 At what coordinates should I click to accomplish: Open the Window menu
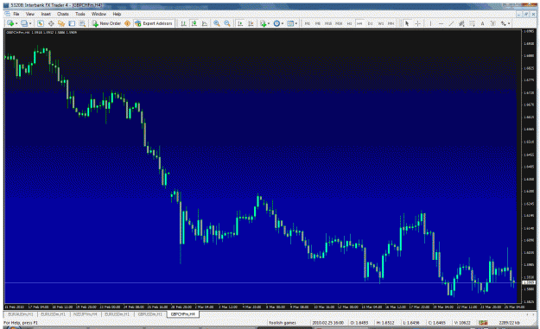[98, 14]
